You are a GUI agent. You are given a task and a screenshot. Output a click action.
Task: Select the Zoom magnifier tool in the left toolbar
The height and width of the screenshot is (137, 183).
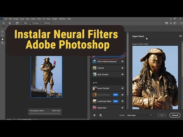coord(2,43)
